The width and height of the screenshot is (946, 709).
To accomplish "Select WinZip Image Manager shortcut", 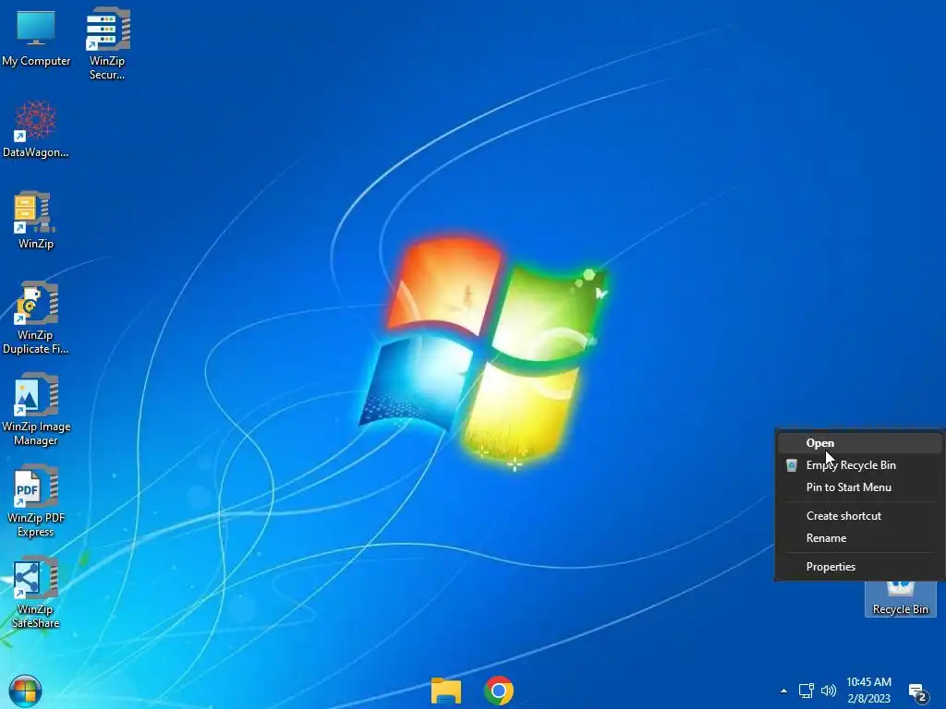I will pos(36,409).
